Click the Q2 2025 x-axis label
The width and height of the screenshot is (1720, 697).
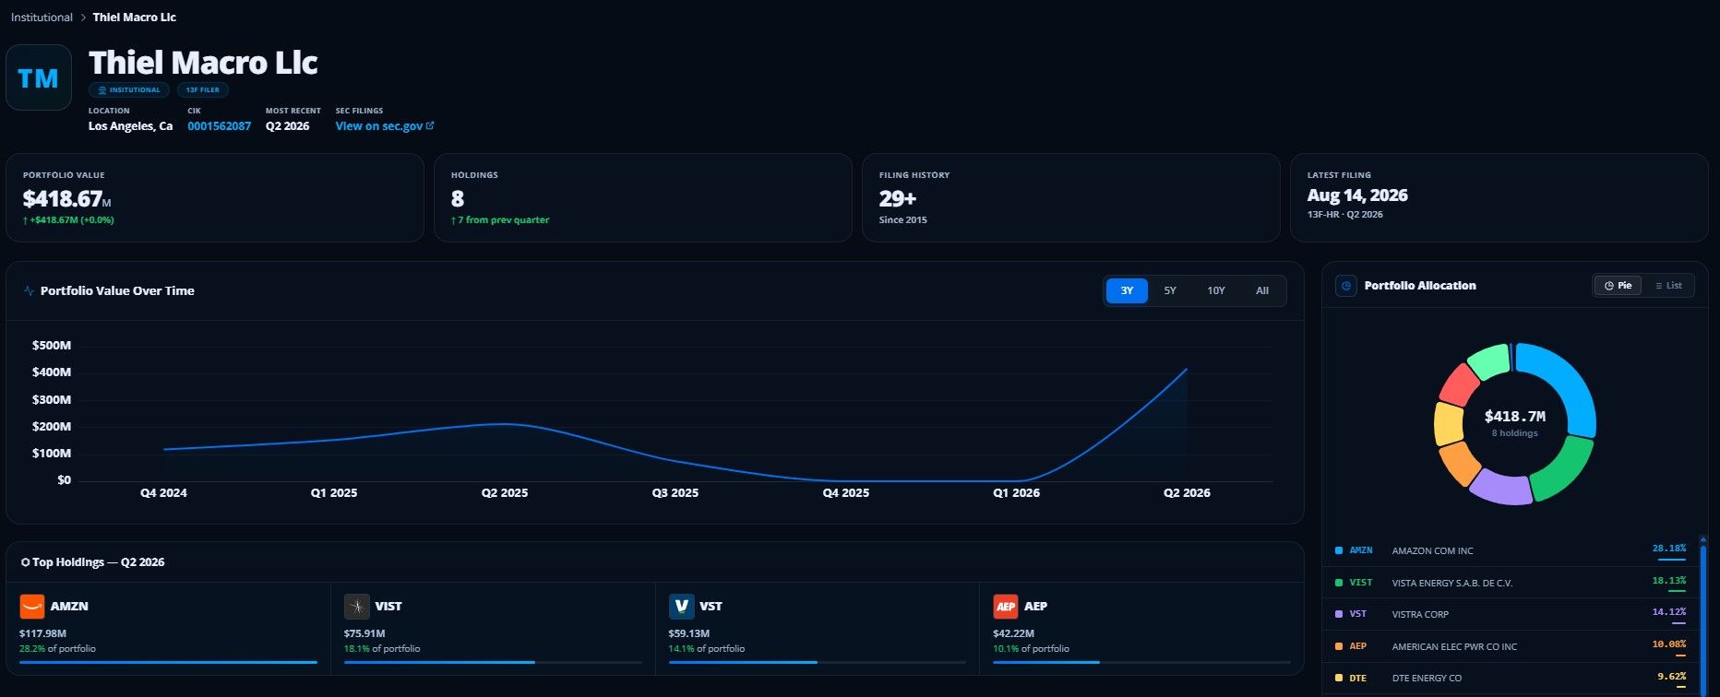(505, 493)
